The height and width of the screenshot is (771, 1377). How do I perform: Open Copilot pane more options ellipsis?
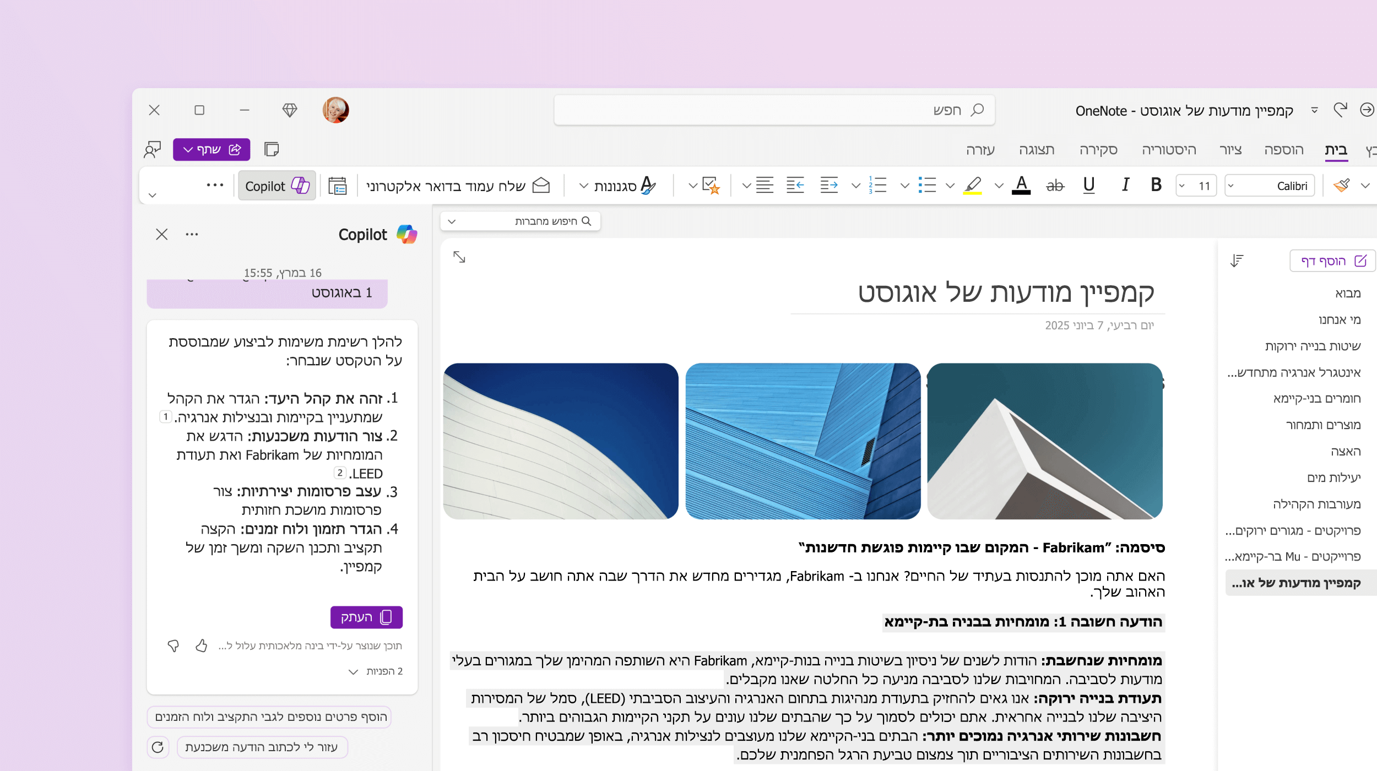[192, 235]
